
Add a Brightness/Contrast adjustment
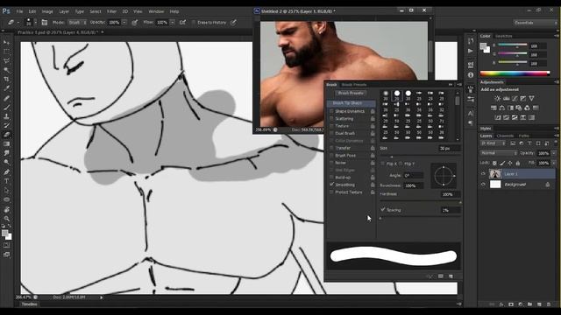point(498,98)
